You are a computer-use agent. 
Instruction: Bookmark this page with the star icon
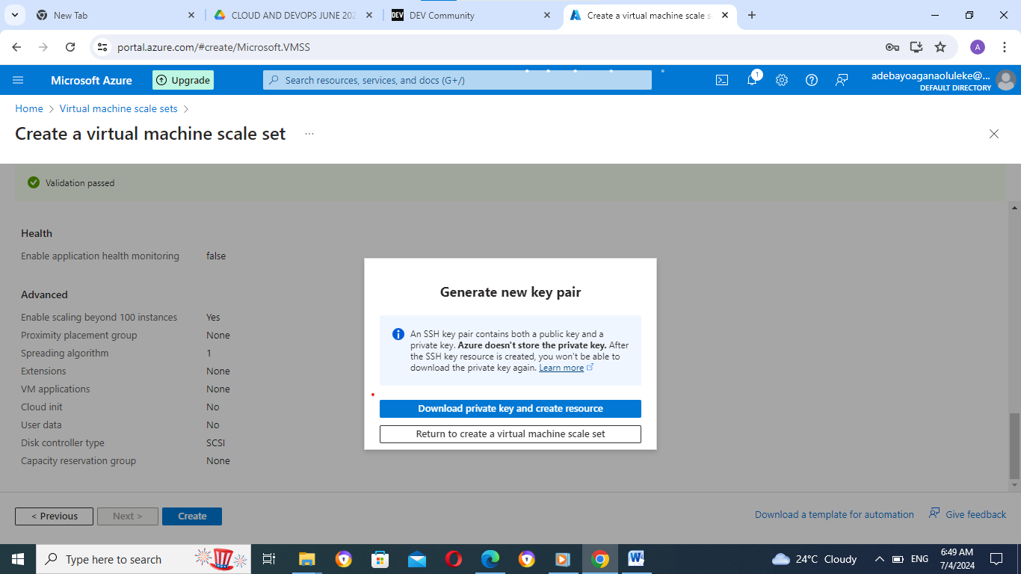click(x=940, y=47)
